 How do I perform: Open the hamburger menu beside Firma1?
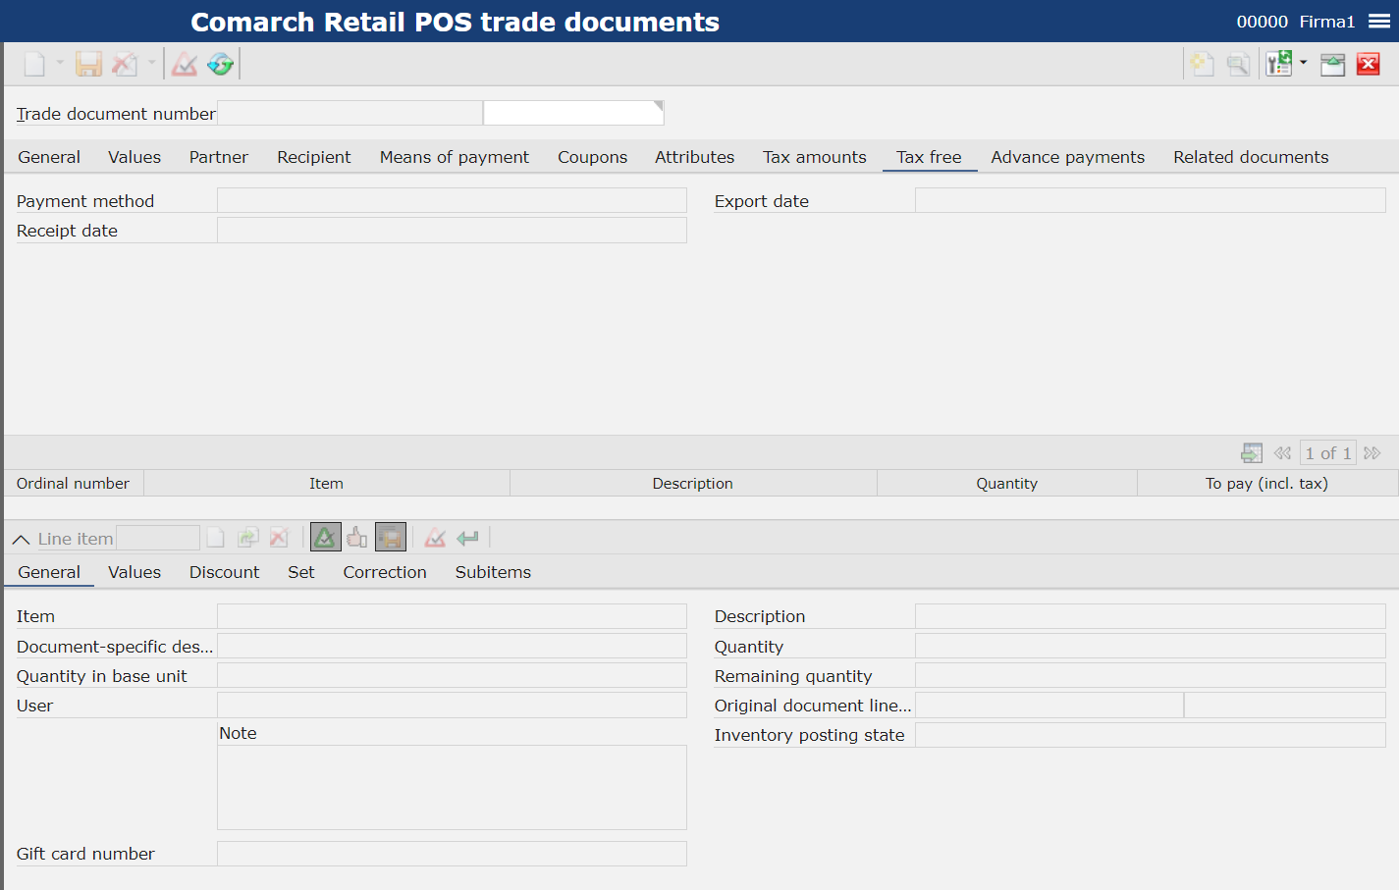(1379, 22)
